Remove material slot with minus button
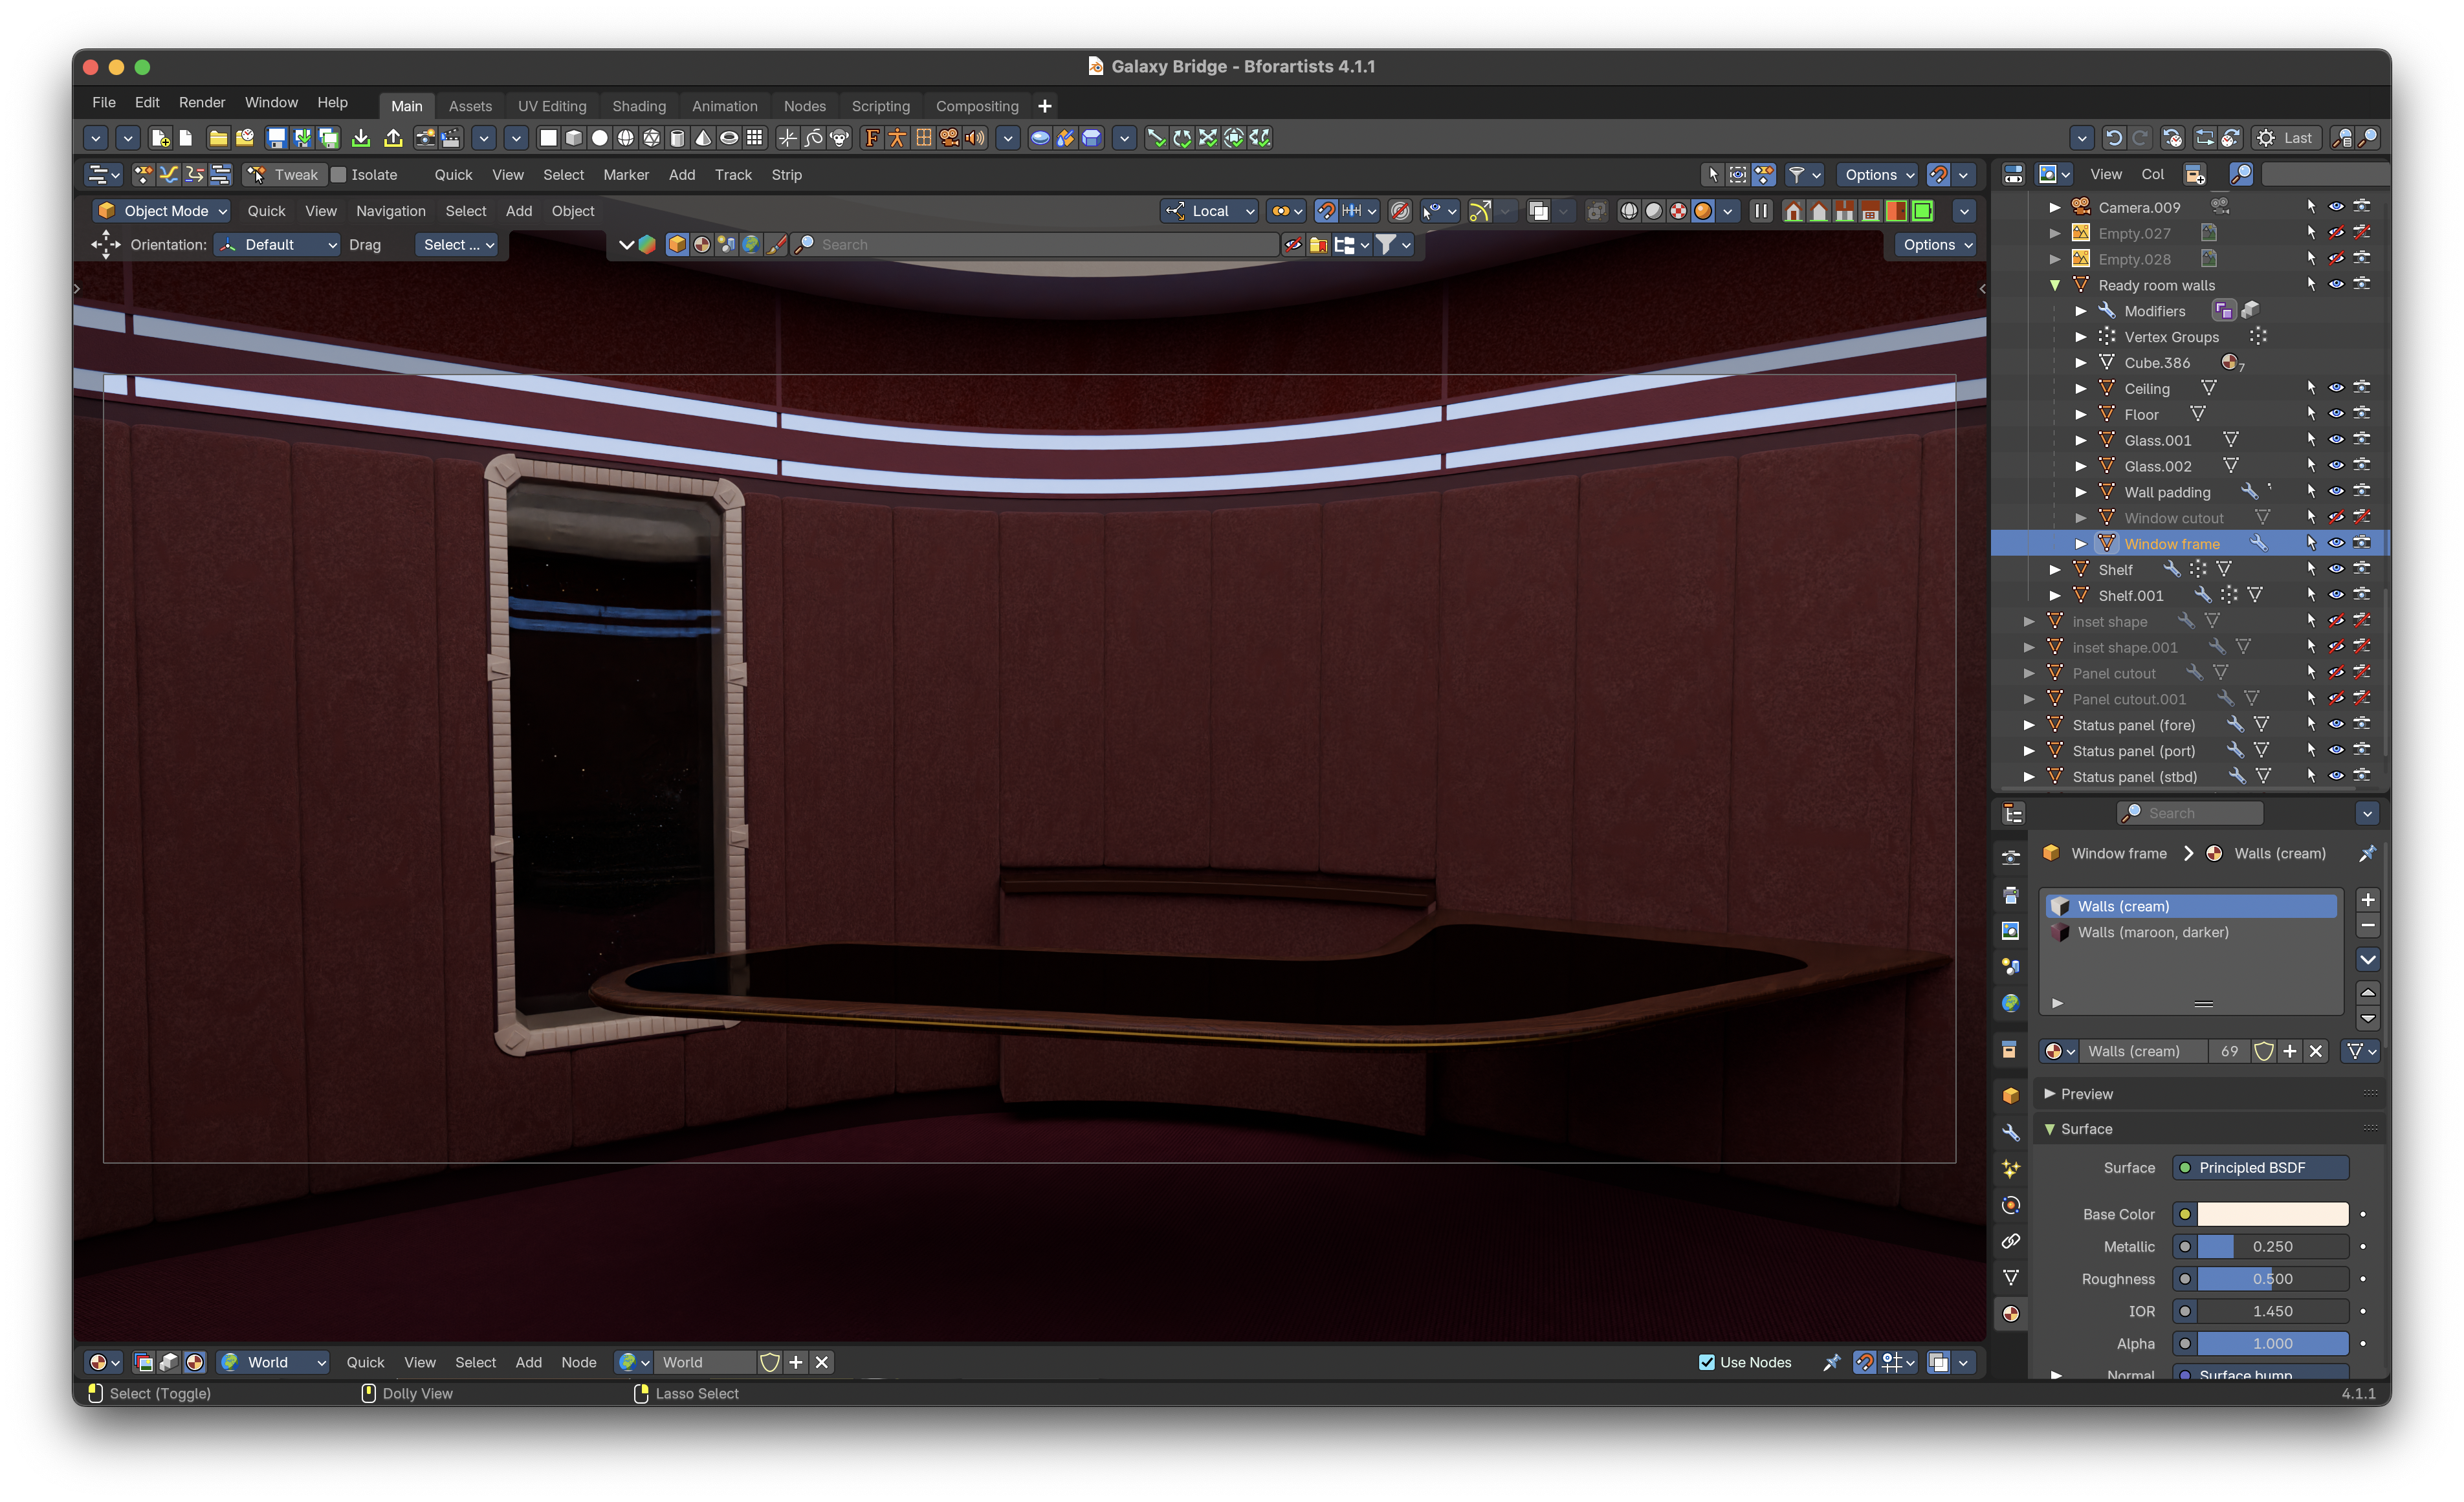The image size is (2464, 1502). point(2367,926)
